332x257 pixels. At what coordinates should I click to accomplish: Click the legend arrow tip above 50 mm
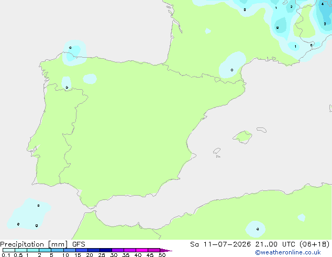point(166,250)
